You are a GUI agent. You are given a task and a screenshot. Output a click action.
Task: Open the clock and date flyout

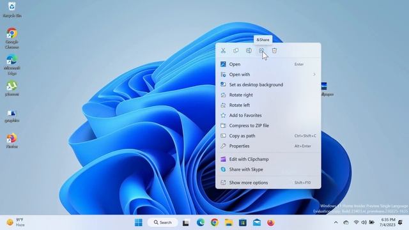pyautogui.click(x=387, y=222)
